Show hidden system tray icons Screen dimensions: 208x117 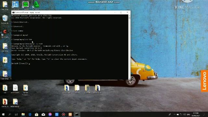point(175,114)
